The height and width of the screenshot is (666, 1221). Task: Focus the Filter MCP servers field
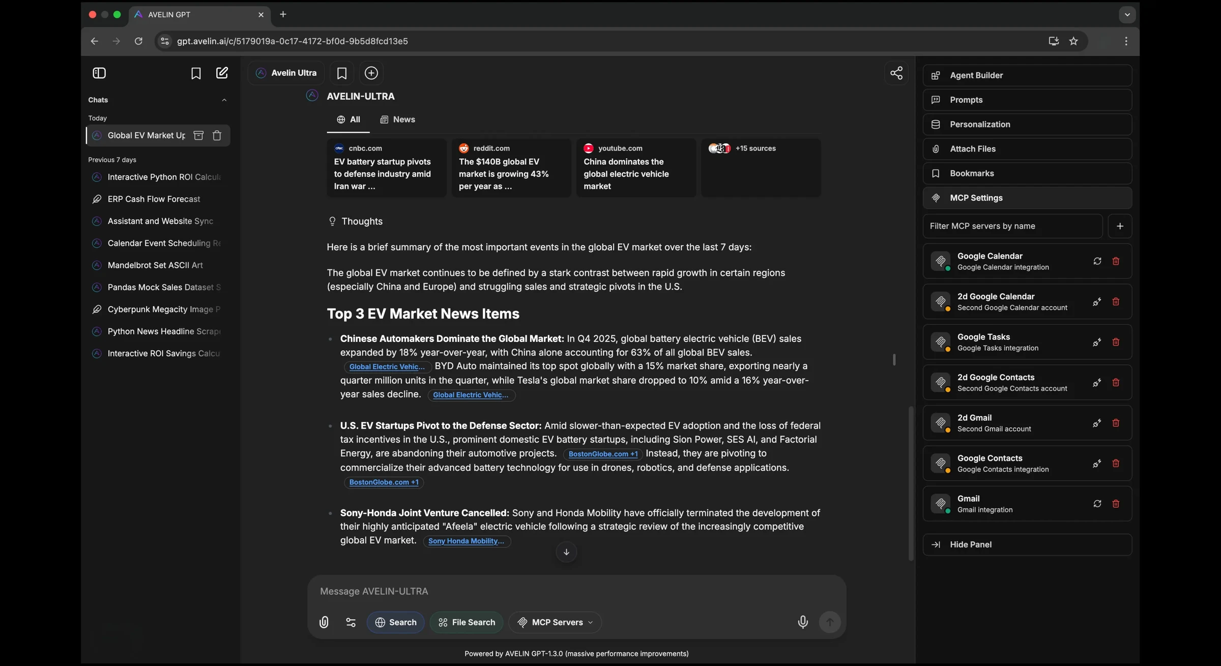1012,226
